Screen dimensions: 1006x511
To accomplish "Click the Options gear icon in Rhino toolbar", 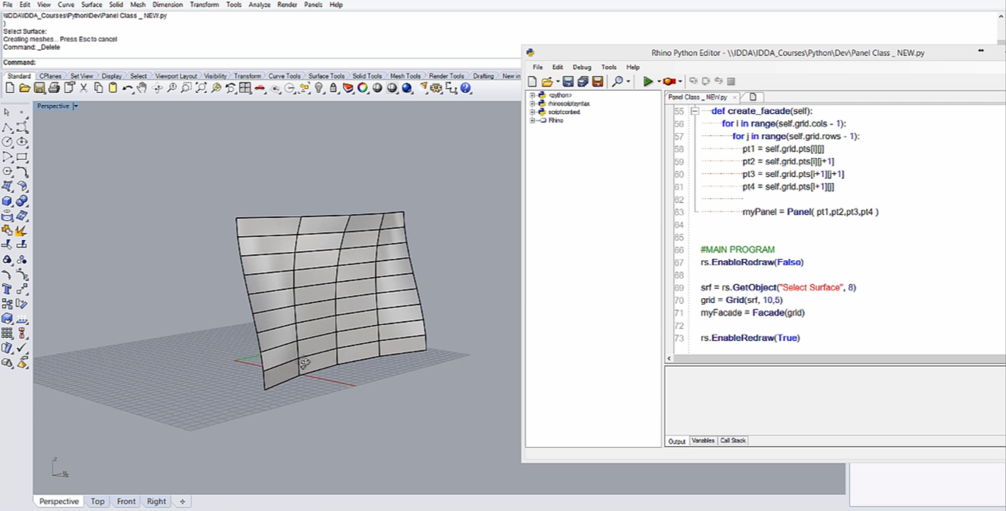I will pos(436,88).
